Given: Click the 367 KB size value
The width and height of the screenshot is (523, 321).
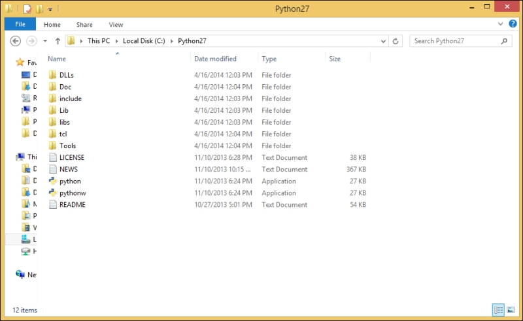Looking at the screenshot, I should pos(356,169).
